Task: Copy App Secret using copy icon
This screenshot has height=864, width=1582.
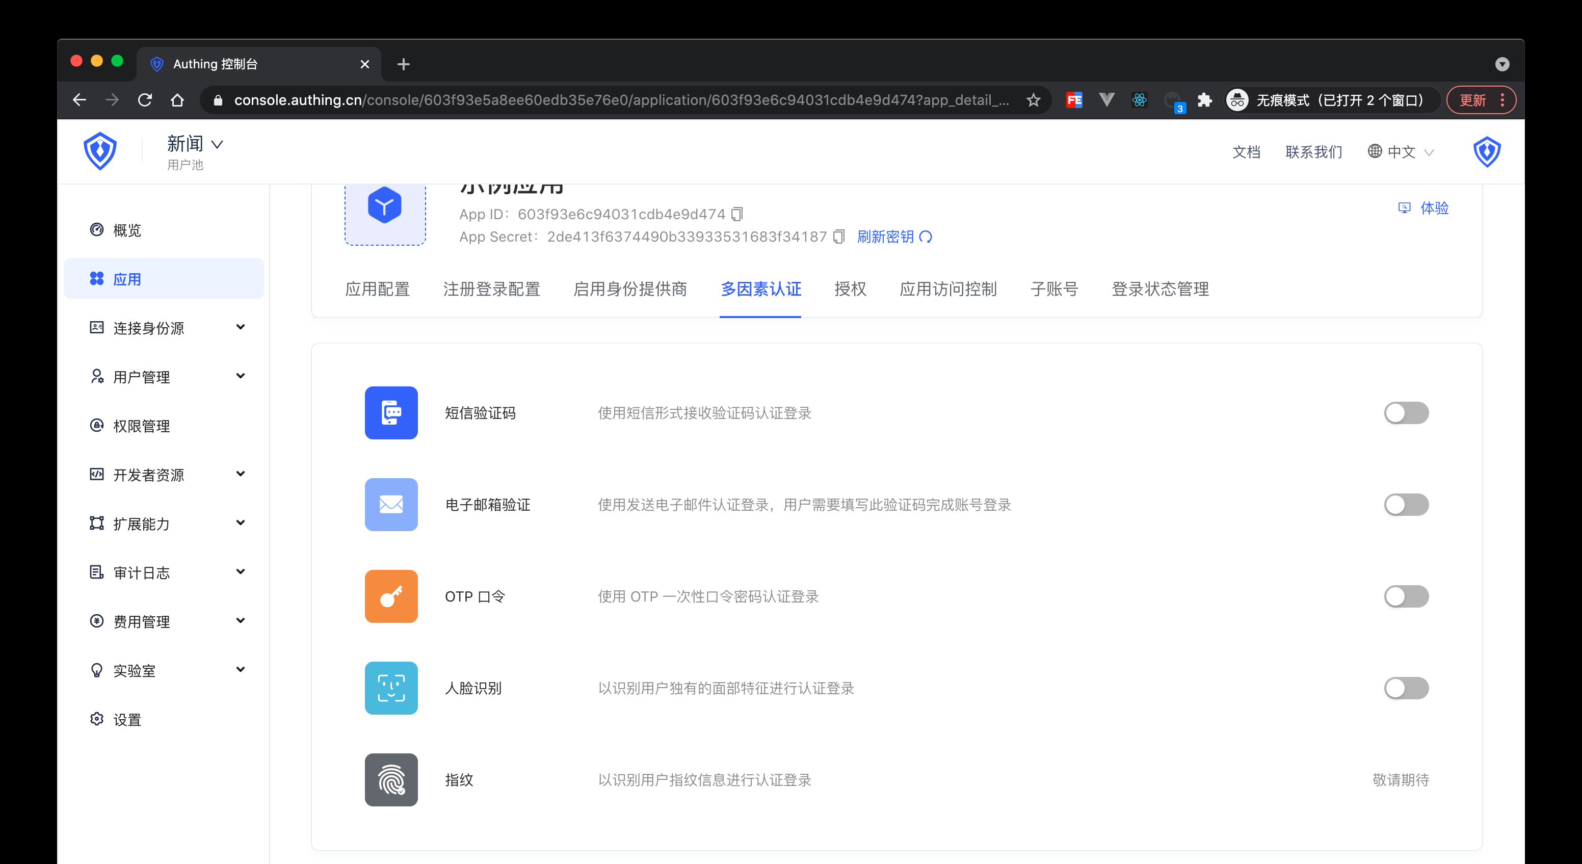Action: [839, 237]
